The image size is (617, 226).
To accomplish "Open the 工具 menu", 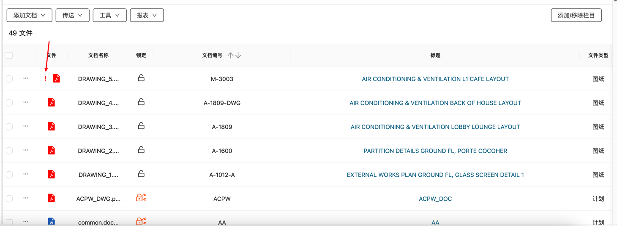I will tap(109, 16).
